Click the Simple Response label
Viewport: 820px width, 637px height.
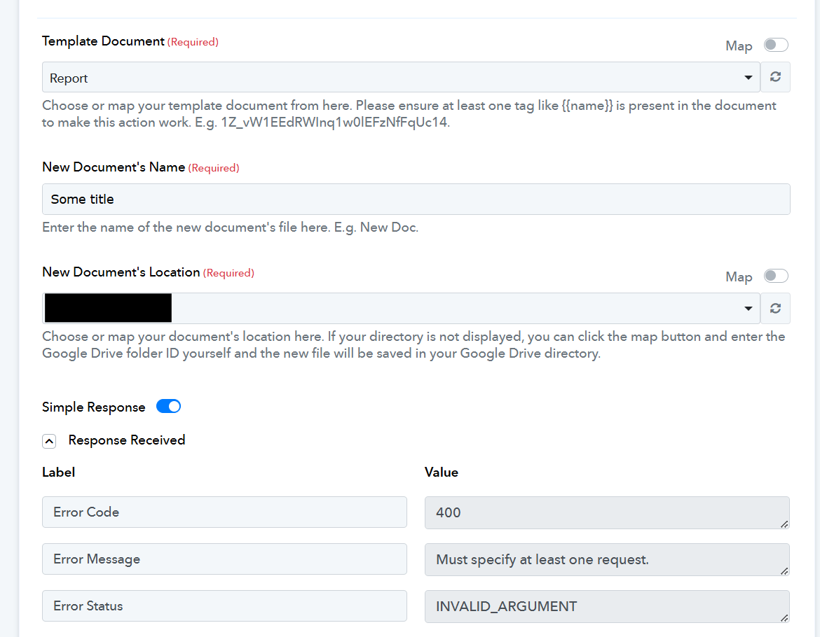(x=94, y=407)
